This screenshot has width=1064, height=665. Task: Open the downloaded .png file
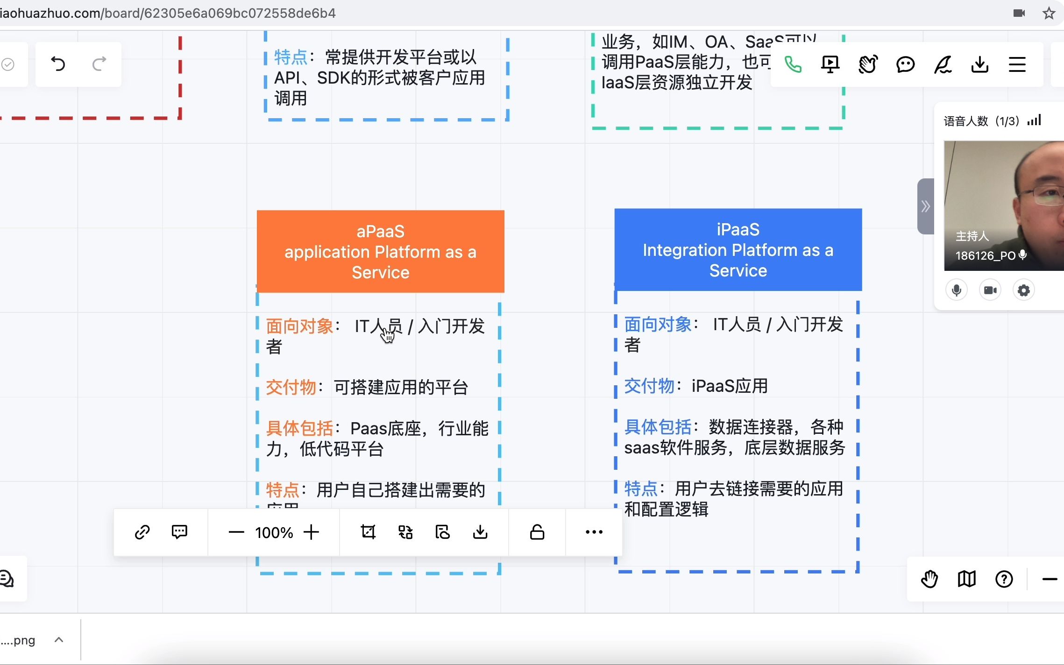(x=19, y=640)
